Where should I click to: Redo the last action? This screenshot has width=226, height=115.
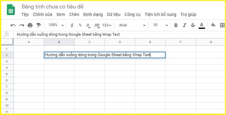coord(22,25)
